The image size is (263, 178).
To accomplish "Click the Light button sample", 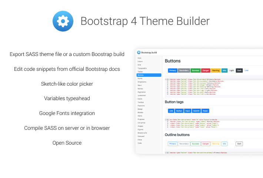I will coord(232,70).
